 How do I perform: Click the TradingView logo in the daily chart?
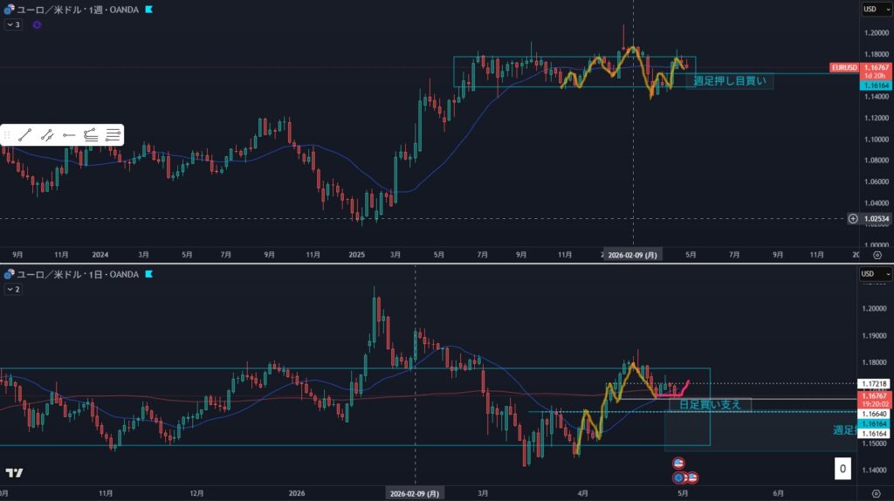pyautogui.click(x=14, y=473)
